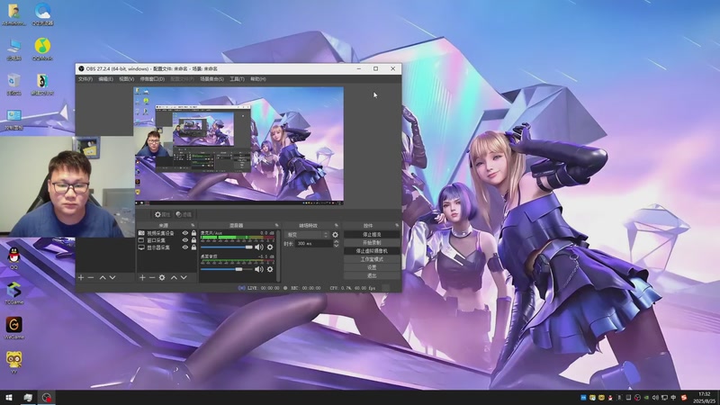Open the File (F) menu
The image size is (720, 405).
pyautogui.click(x=85, y=79)
